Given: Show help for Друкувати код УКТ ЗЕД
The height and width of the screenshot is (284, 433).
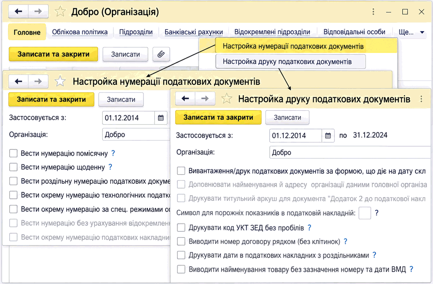Looking at the screenshot, I should click(x=309, y=228).
